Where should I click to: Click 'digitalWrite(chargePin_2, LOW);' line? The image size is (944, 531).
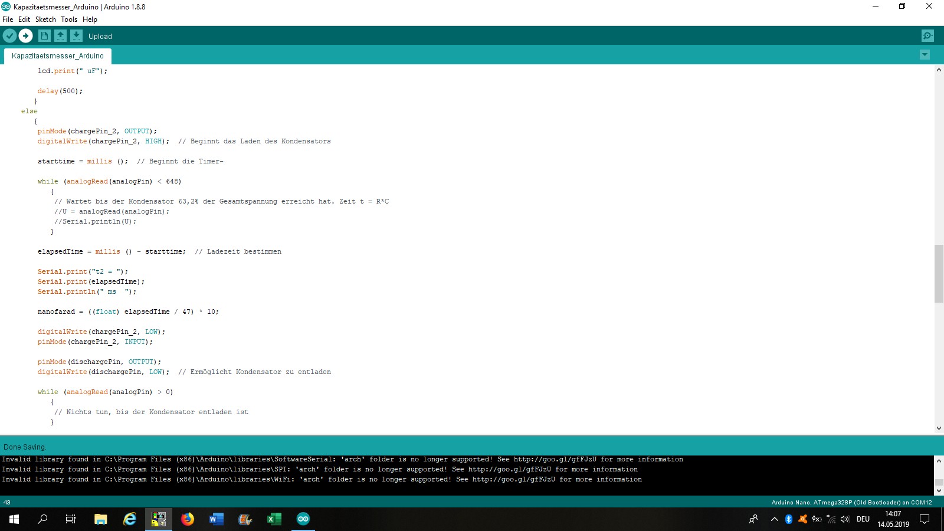pyautogui.click(x=101, y=332)
